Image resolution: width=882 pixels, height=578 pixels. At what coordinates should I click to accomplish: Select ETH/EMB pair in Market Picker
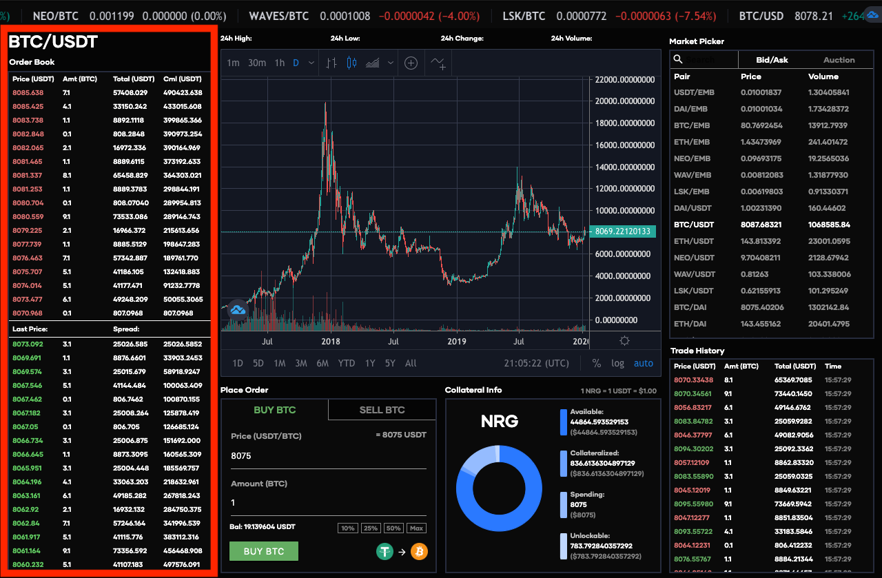[772, 142]
